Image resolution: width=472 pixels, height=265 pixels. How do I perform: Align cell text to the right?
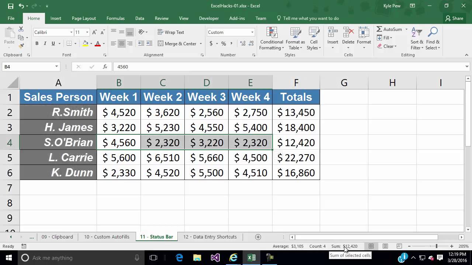(x=129, y=43)
